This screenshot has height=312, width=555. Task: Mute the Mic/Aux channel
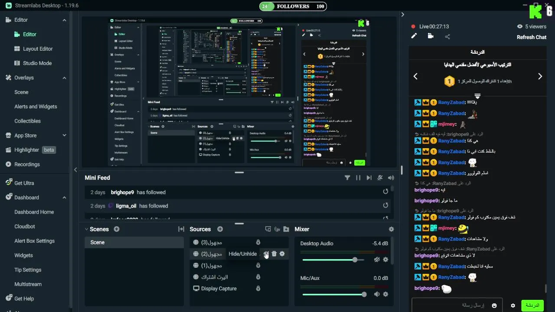pos(377,294)
